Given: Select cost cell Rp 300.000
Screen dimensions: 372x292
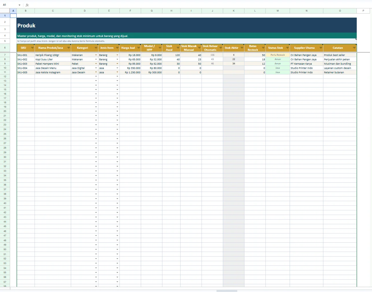Looking at the screenshot, I should [x=152, y=72].
